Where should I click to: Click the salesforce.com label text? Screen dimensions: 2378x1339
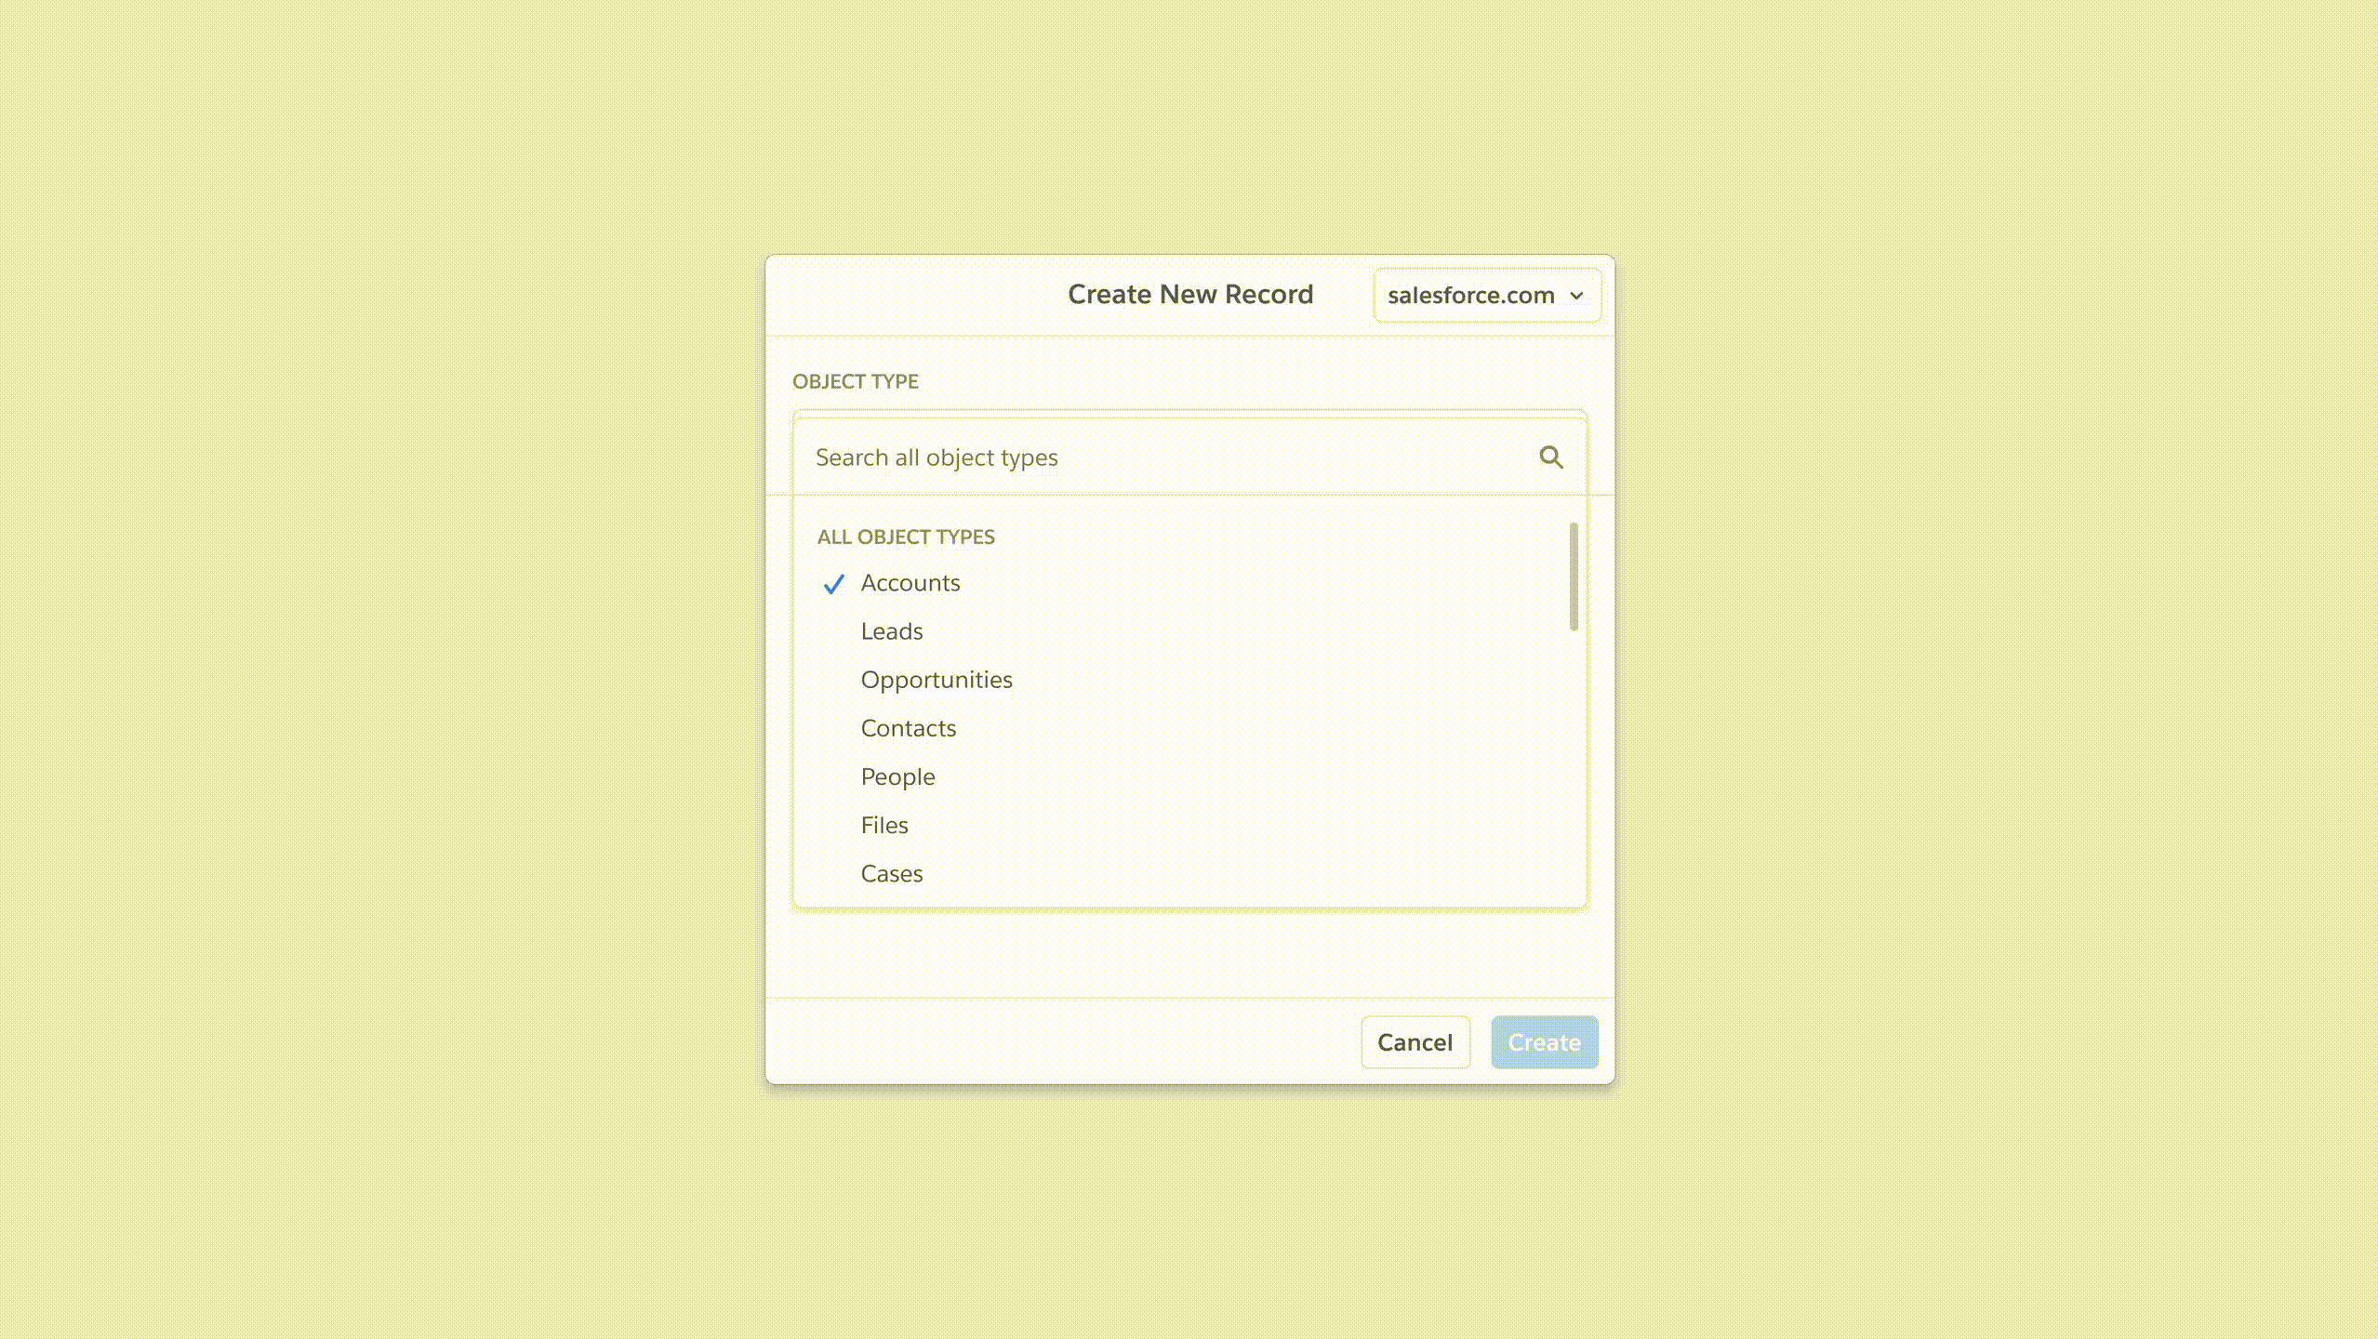[1470, 296]
